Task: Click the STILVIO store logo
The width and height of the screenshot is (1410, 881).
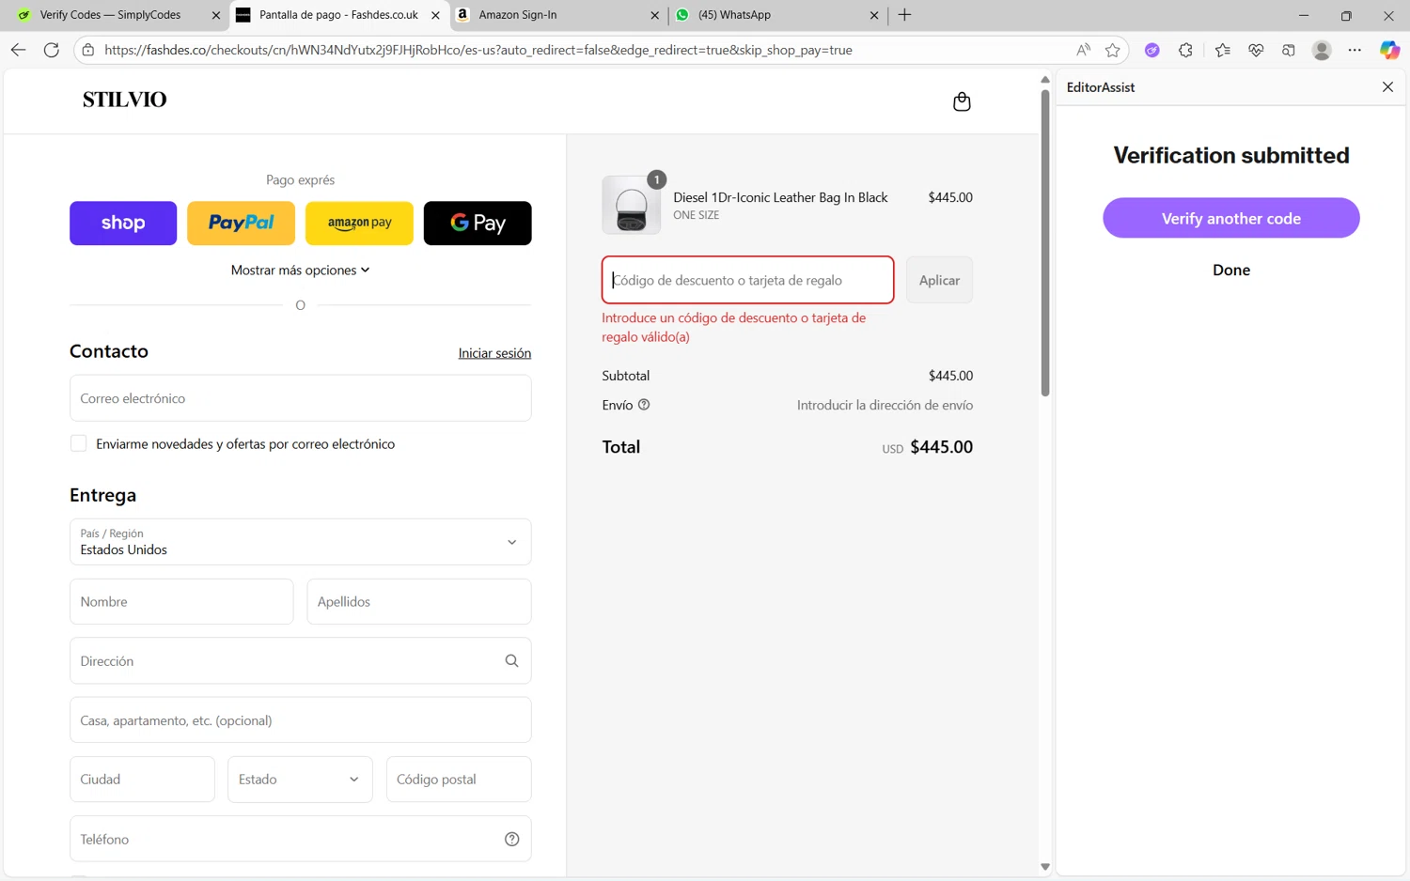Action: pyautogui.click(x=124, y=100)
